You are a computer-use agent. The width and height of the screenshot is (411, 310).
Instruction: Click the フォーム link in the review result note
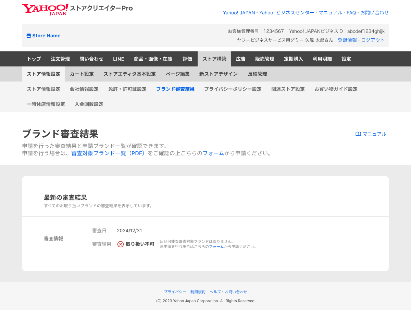click(x=216, y=247)
